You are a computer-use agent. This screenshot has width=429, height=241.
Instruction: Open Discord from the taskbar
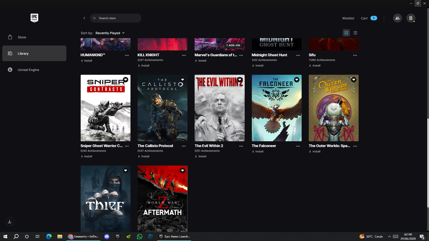click(107, 237)
